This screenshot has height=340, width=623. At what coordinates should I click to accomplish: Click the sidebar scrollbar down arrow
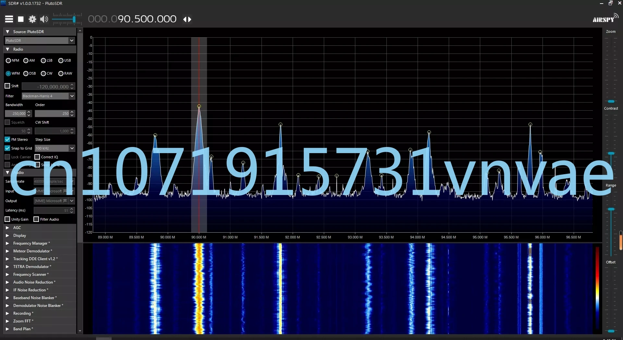tap(80, 331)
